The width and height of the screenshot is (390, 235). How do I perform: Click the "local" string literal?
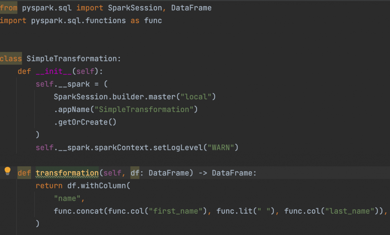(197, 96)
